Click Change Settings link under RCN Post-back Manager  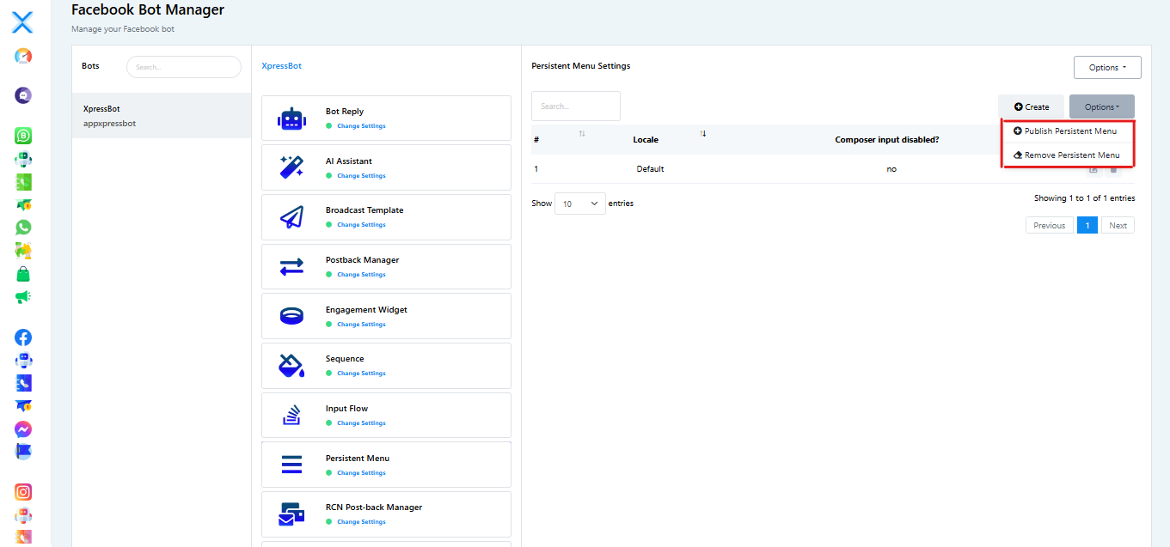(x=361, y=522)
